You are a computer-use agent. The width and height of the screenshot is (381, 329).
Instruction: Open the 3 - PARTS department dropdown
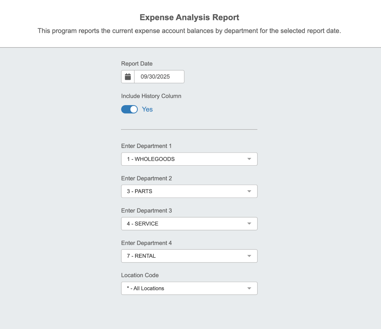click(184, 191)
